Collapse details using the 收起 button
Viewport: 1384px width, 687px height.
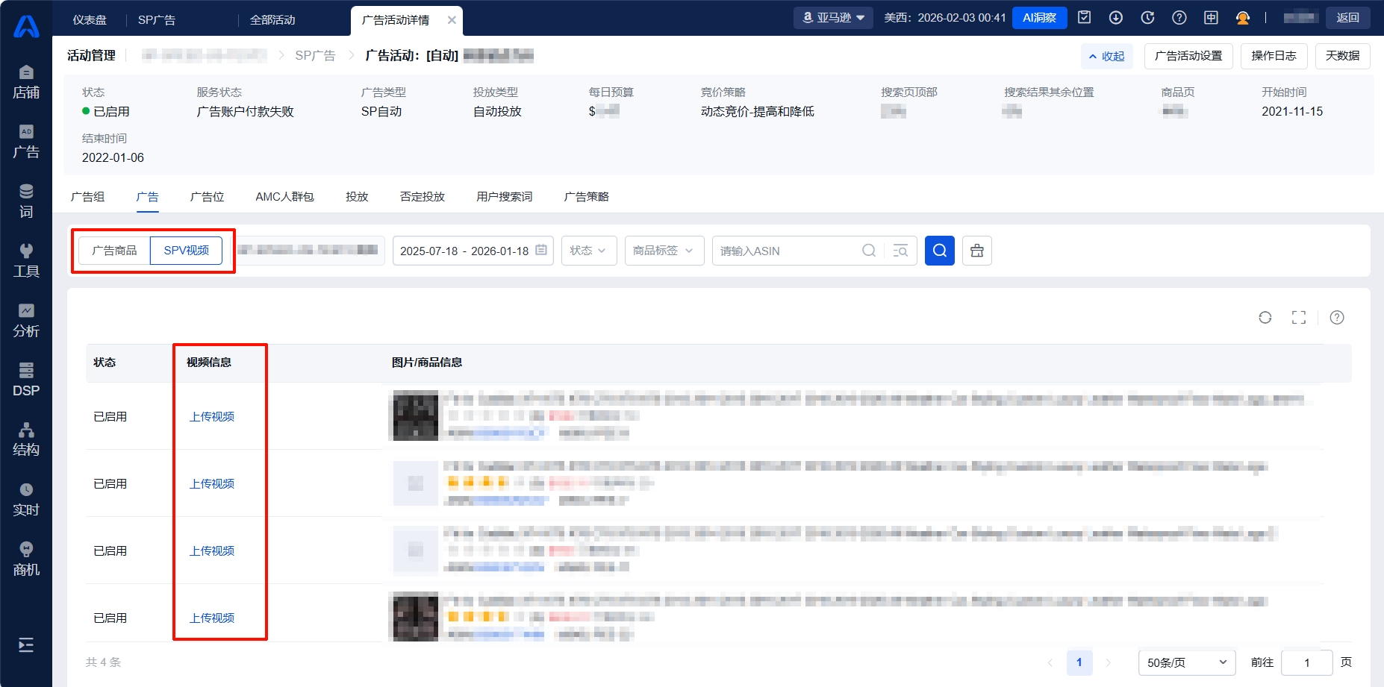pos(1106,56)
